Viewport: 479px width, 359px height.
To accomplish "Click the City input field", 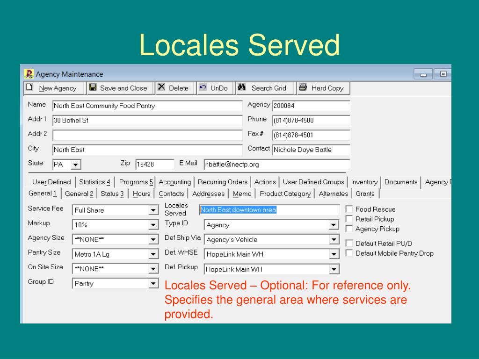I will 147,150.
